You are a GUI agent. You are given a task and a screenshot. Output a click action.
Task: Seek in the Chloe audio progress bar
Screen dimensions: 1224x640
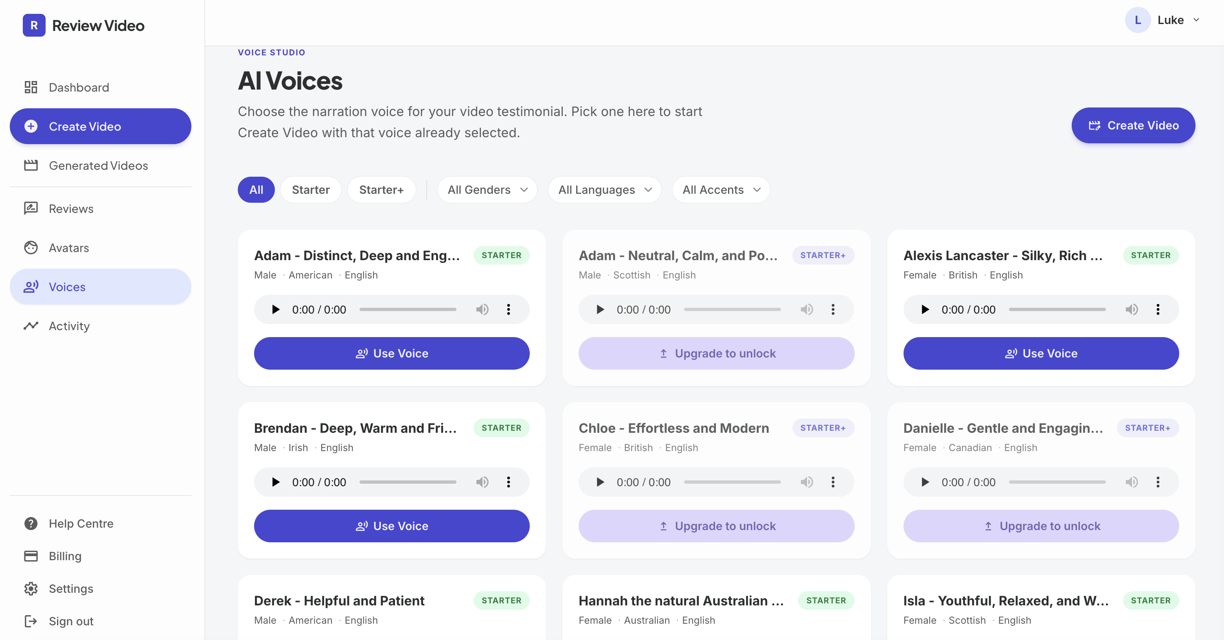coord(732,482)
